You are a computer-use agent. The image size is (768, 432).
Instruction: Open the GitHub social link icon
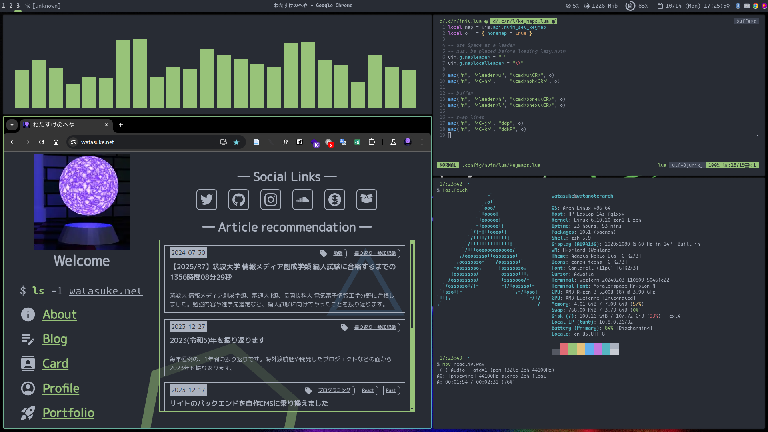point(238,199)
